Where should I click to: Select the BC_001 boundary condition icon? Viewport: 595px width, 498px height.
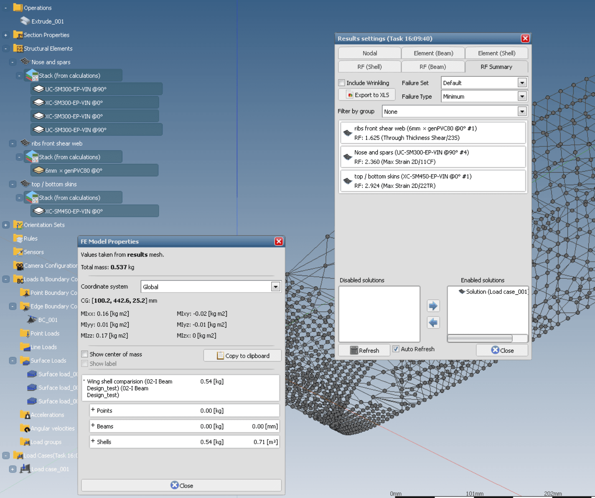[32, 320]
